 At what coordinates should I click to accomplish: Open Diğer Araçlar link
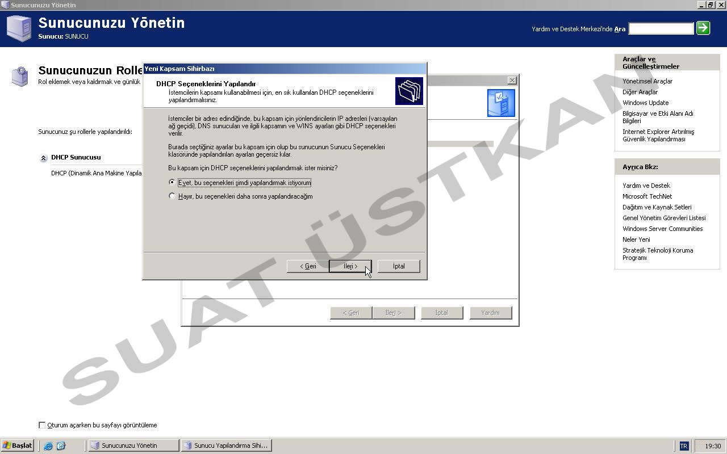coord(640,92)
